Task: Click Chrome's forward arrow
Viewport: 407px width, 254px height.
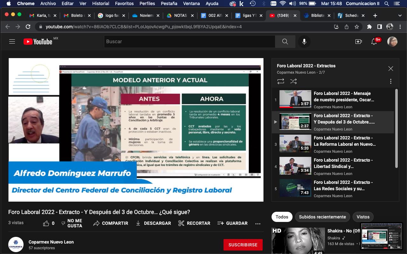Action: tap(18, 27)
